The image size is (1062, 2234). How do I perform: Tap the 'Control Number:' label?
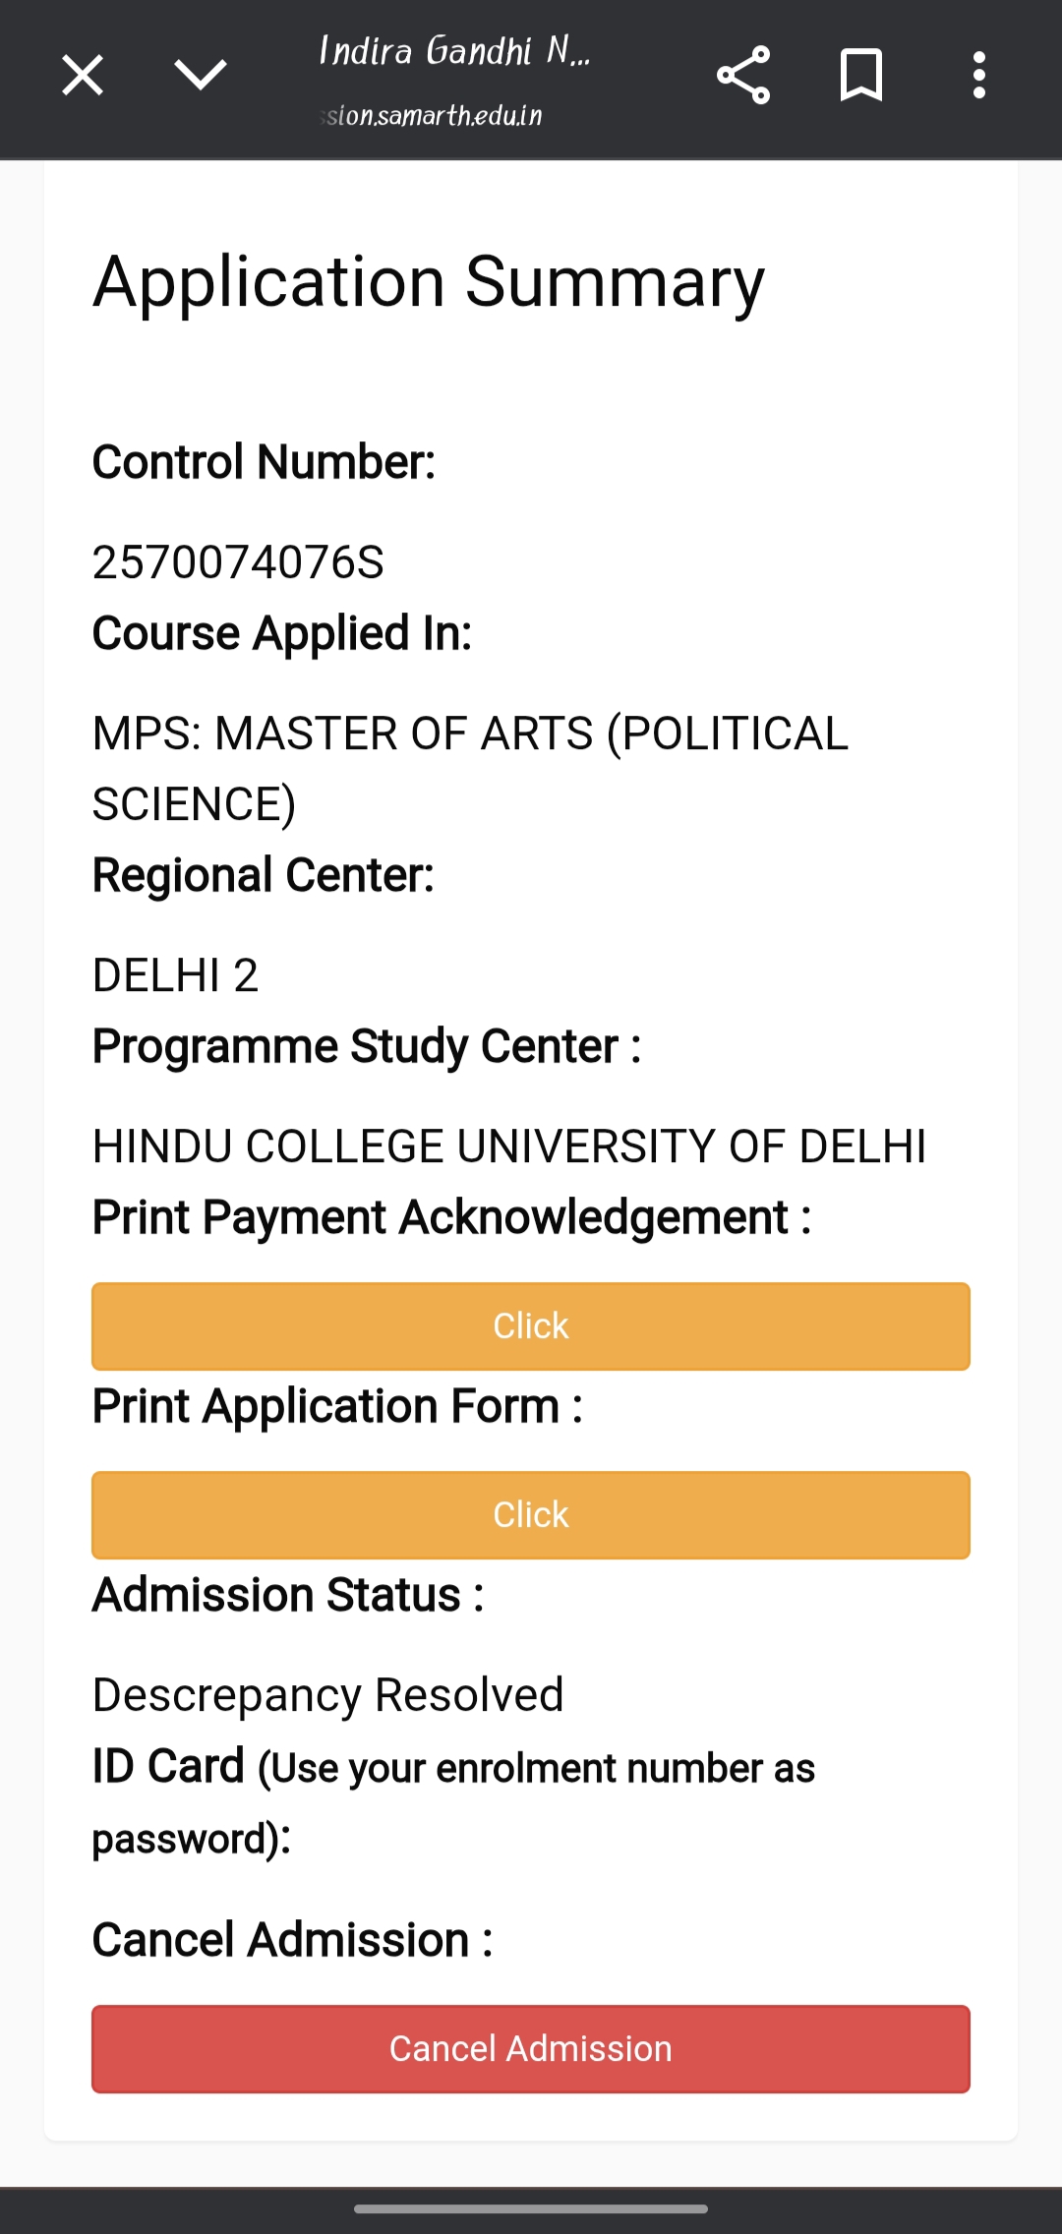click(x=264, y=462)
